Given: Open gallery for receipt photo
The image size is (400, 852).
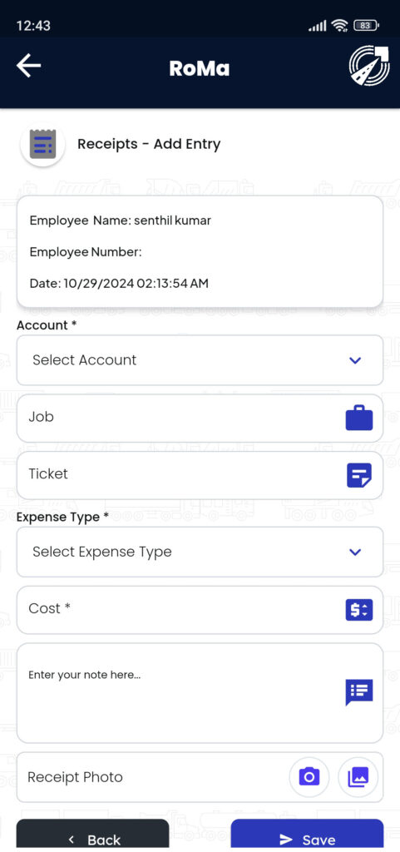Looking at the screenshot, I should pos(358,777).
